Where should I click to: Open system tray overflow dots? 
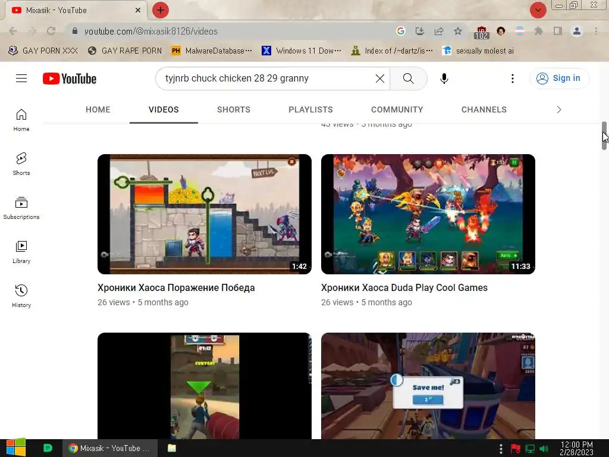click(501, 449)
